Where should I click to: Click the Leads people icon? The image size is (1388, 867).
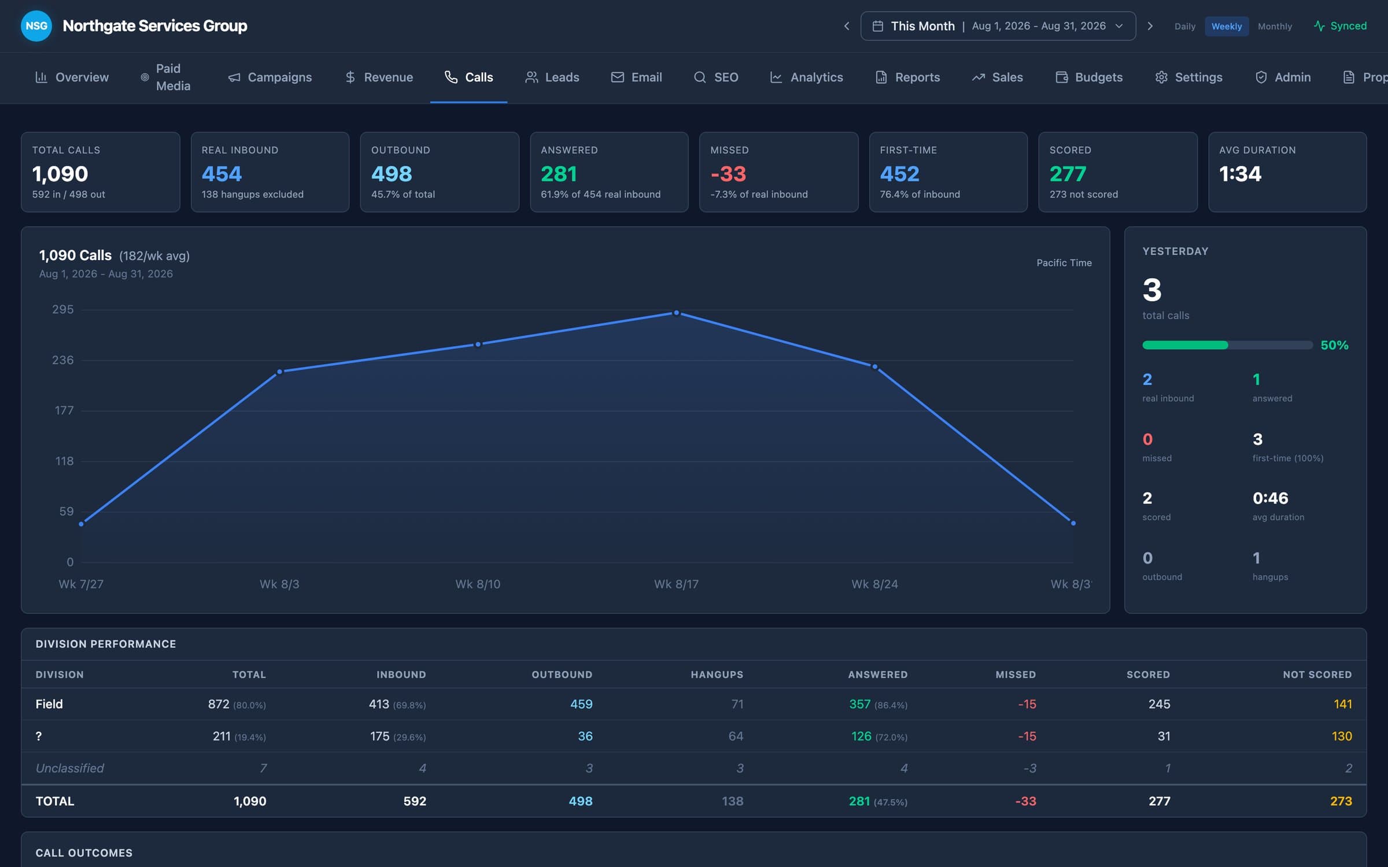531,77
